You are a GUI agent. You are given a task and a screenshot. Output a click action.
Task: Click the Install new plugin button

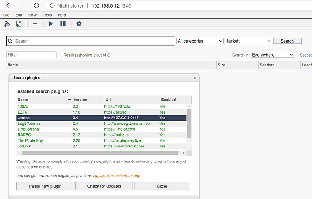pos(45,186)
